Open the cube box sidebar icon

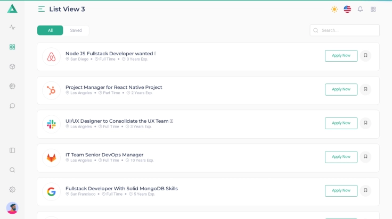(12, 66)
